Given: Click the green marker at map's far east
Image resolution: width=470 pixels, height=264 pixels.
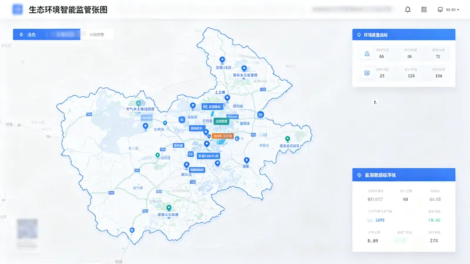Looking at the screenshot, I should [x=287, y=139].
